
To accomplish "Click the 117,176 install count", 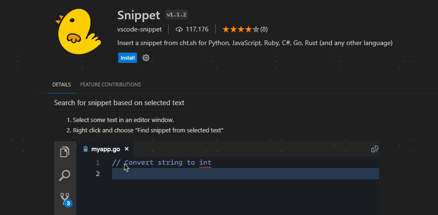I will coord(197,29).
